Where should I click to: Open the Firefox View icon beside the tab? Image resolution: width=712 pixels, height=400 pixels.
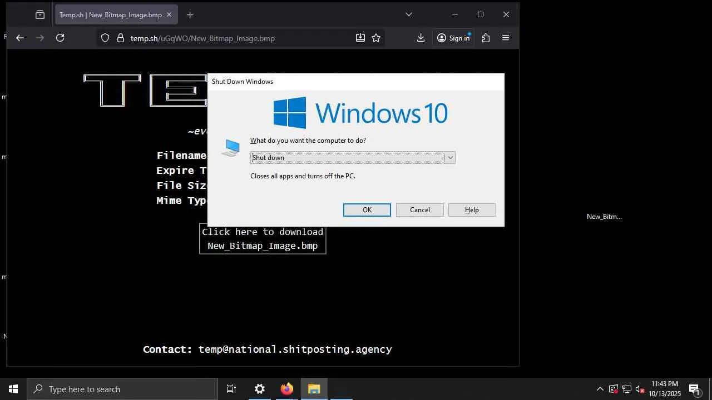point(40,15)
